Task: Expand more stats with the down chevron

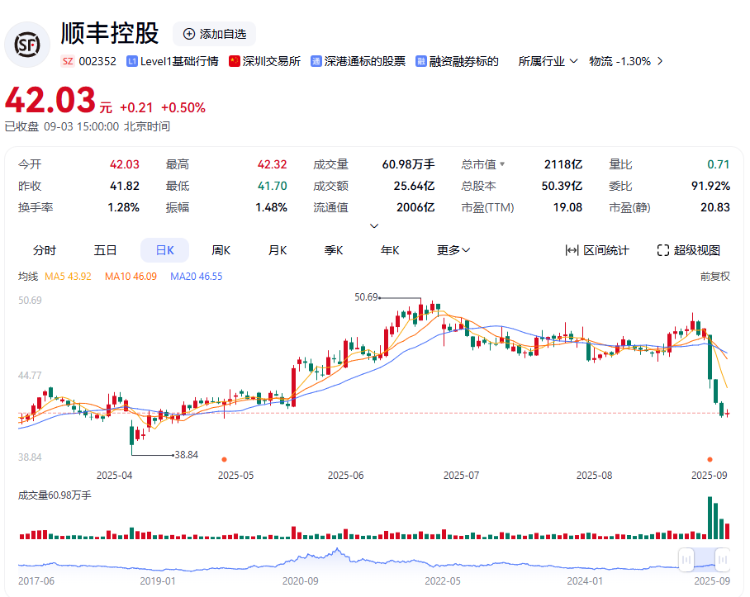Action: (x=374, y=225)
